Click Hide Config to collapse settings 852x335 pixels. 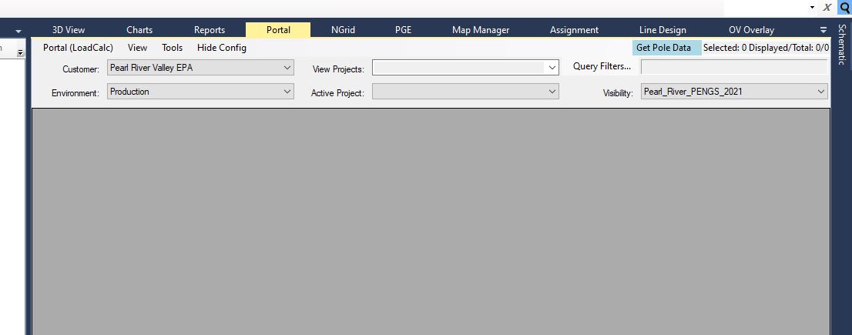(x=222, y=48)
